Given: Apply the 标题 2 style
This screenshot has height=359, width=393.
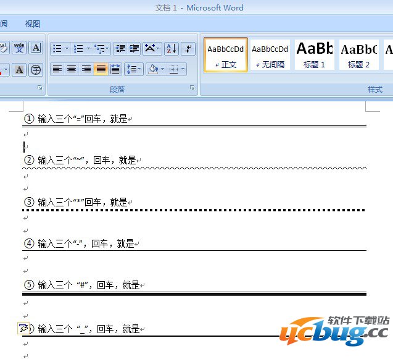Looking at the screenshot, I should 359,55.
